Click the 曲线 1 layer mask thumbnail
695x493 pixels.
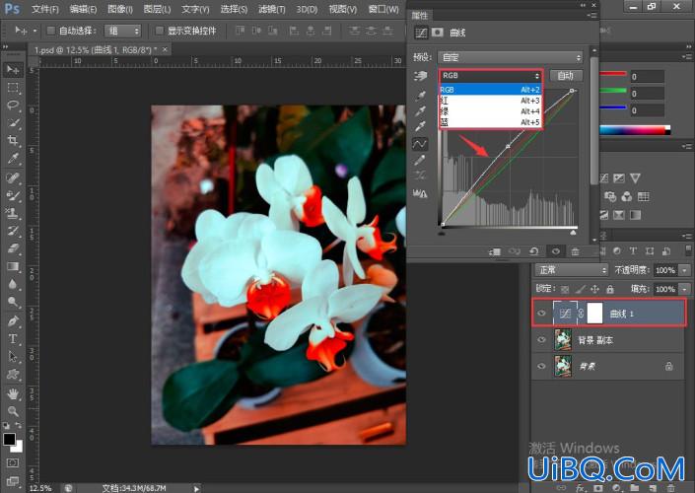(594, 313)
